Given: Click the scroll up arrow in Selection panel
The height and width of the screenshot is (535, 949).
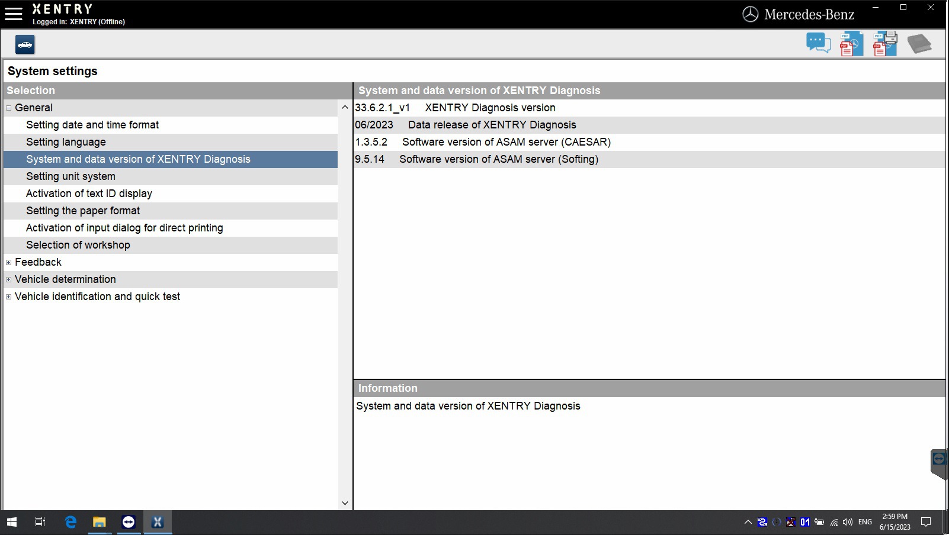Looking at the screenshot, I should tap(345, 107).
